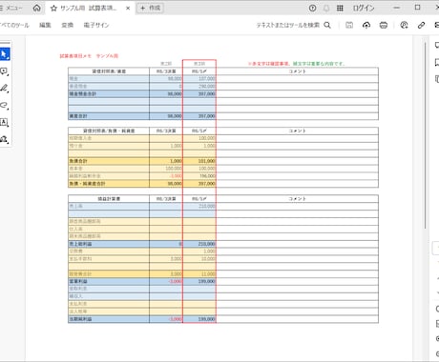Click the print icon
The height and width of the screenshot is (362, 439).
[384, 25]
